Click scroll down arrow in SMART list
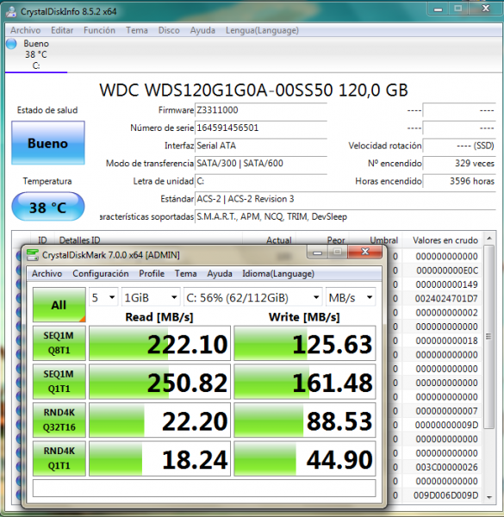 tap(489, 497)
